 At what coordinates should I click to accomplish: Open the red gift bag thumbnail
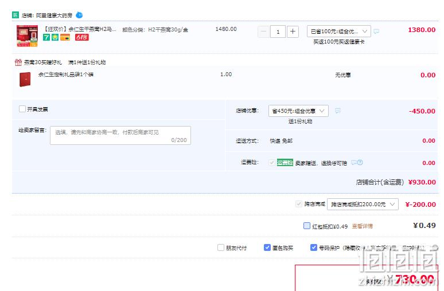[25, 80]
